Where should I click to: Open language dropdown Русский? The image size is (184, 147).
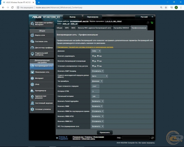click(144, 17)
